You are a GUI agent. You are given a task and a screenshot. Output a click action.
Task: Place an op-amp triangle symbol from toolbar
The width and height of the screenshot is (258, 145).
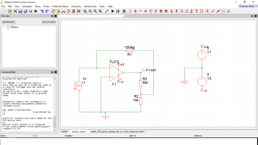(202, 11)
